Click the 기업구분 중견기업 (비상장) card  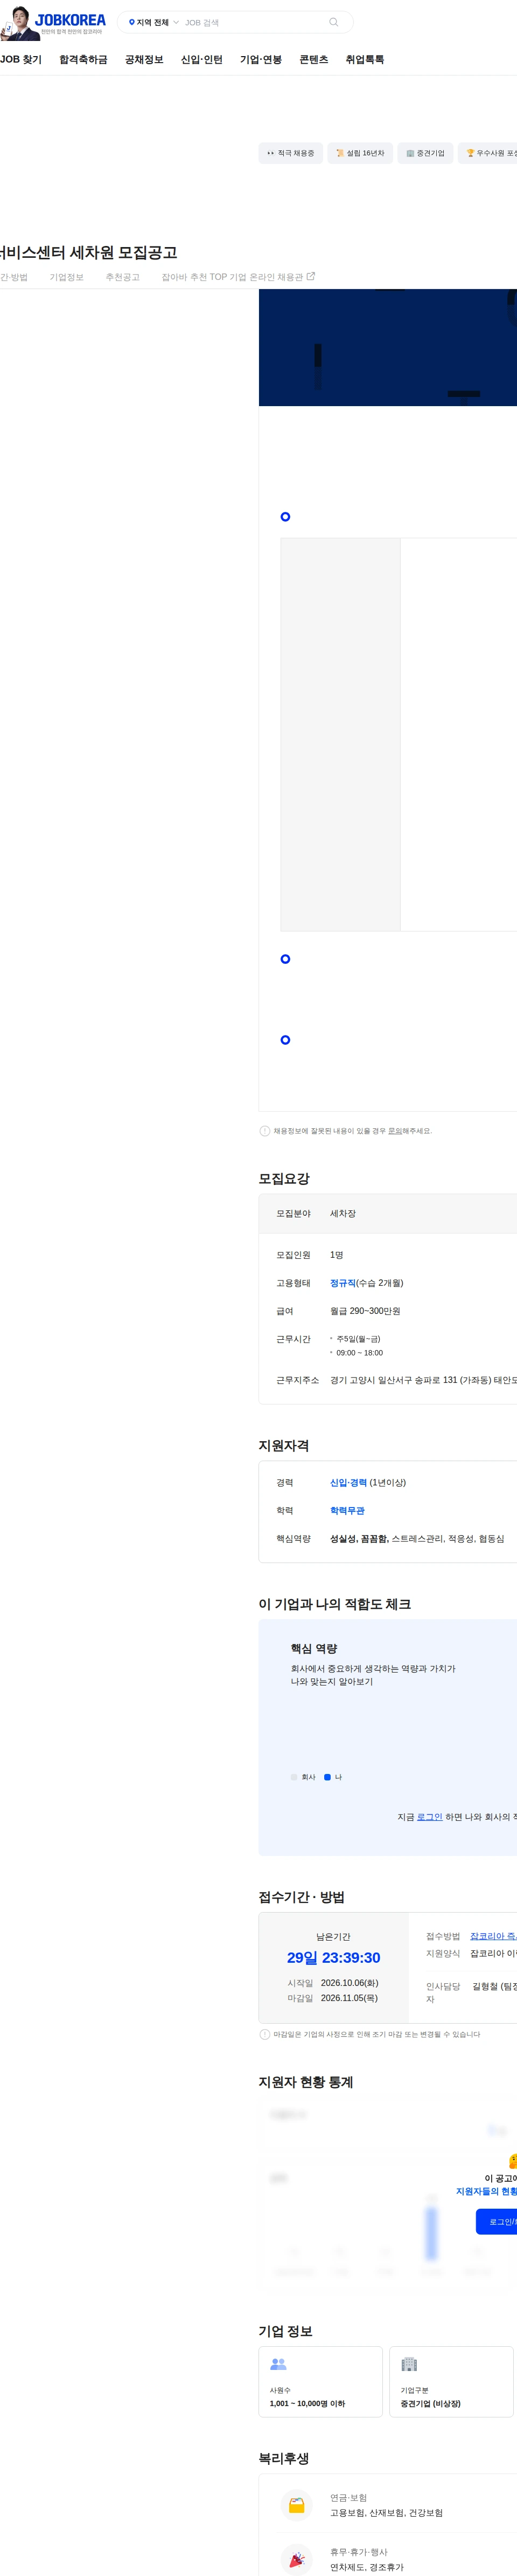(x=451, y=2382)
